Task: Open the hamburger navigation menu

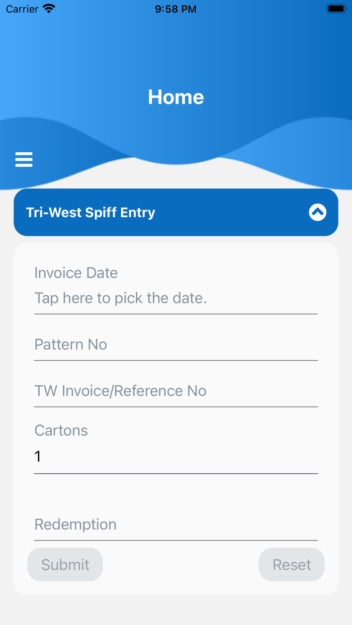Action: coord(24,159)
